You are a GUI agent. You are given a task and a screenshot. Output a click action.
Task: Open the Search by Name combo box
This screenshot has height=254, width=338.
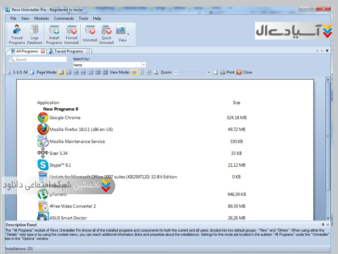pyautogui.click(x=109, y=65)
